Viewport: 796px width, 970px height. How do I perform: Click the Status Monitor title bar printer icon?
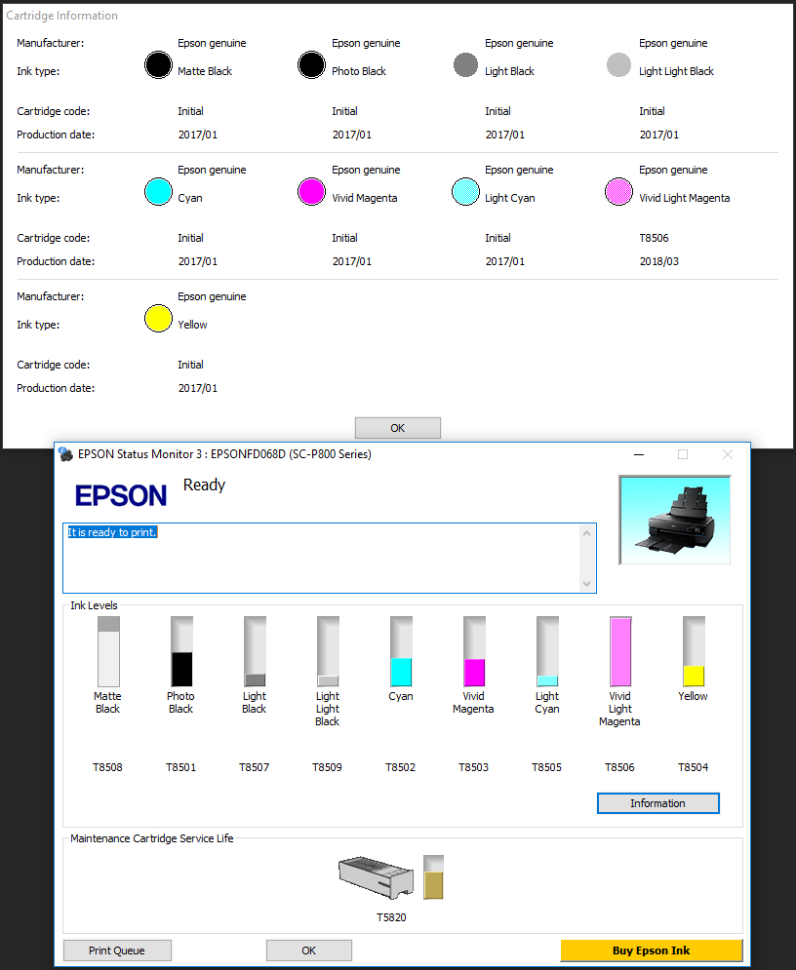click(x=65, y=454)
